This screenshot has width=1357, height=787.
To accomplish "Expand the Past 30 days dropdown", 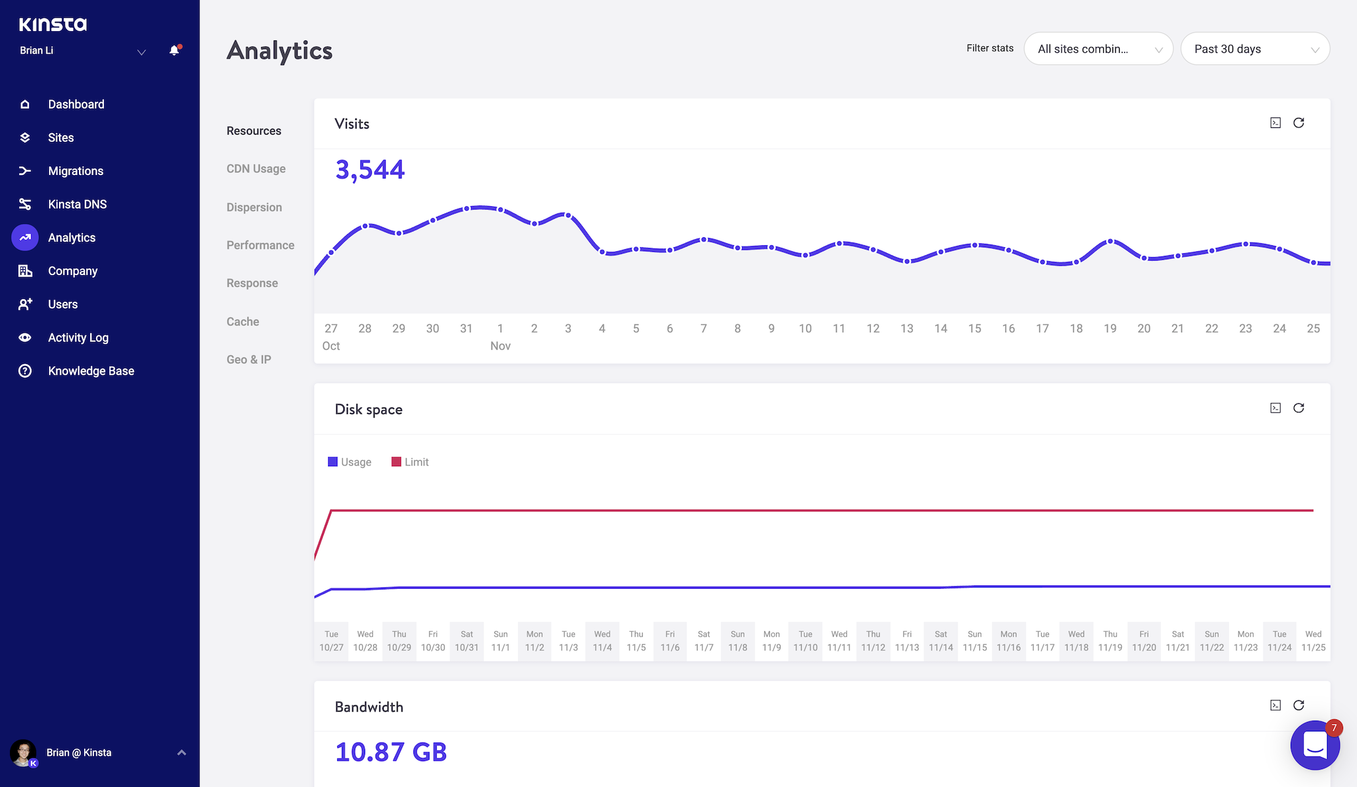I will pos(1254,48).
